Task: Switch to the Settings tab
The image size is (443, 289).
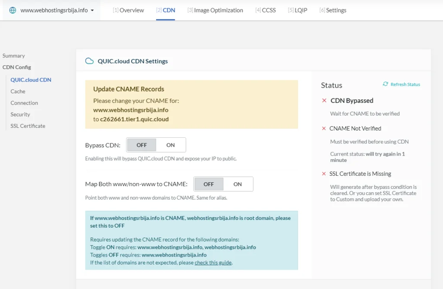Action: pos(333,10)
